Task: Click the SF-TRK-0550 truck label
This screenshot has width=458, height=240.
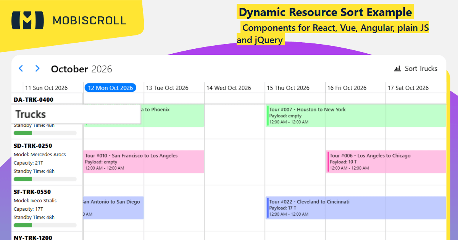Action: click(x=32, y=192)
